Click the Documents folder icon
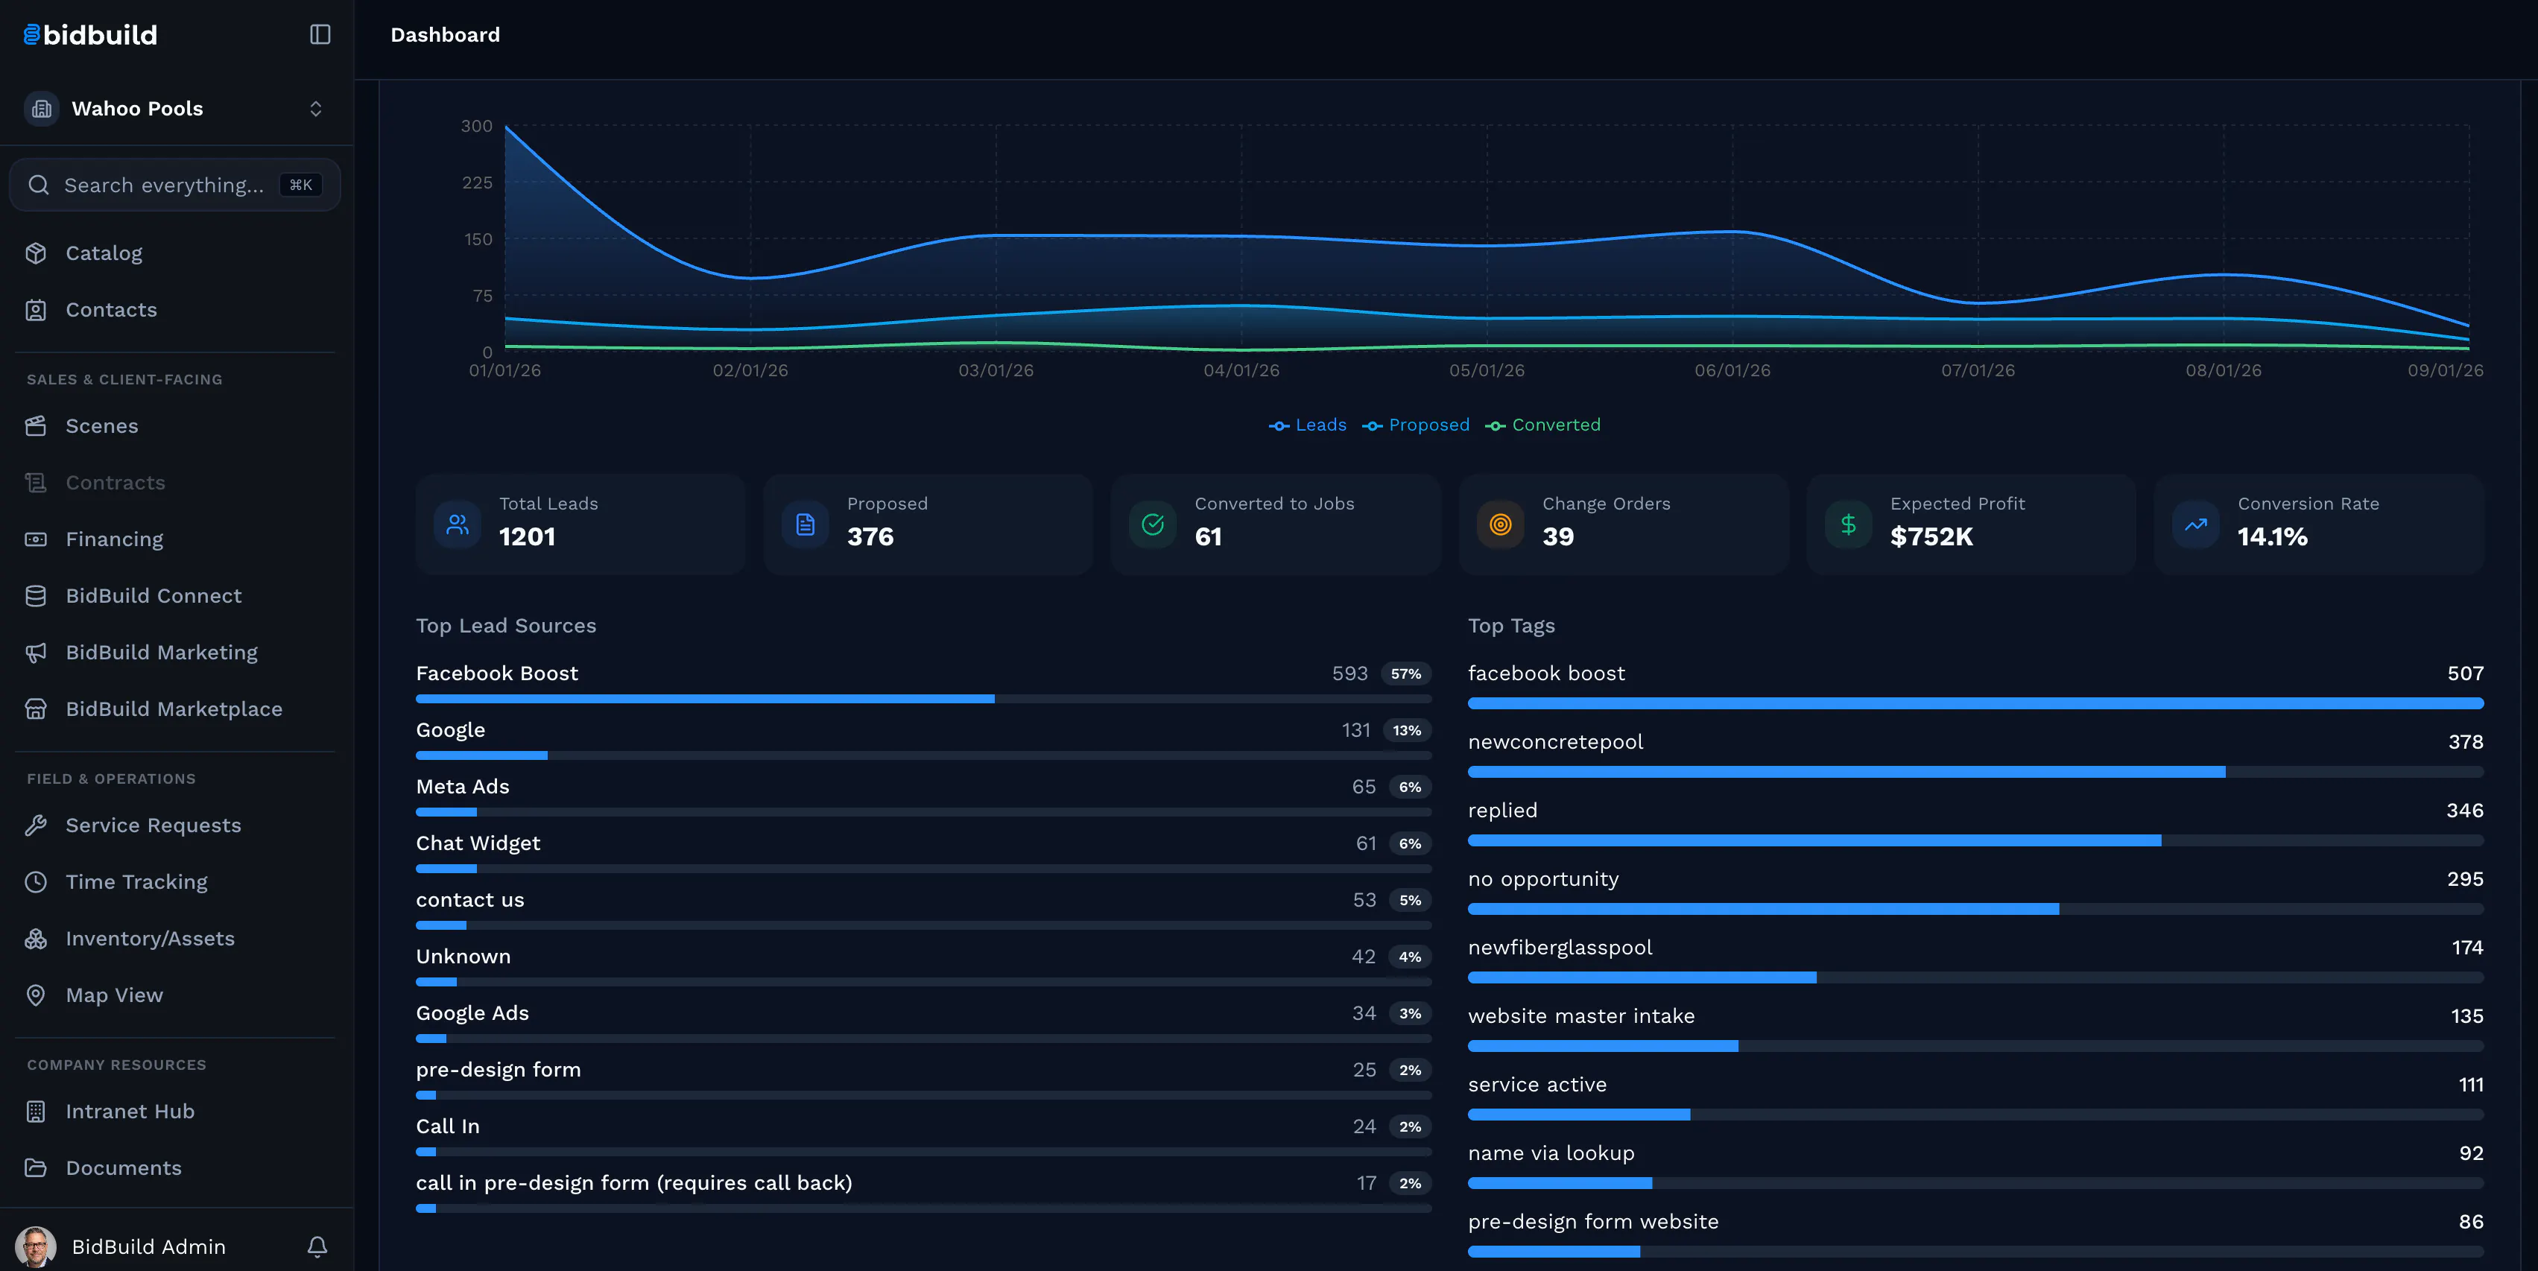 pos(37,1167)
